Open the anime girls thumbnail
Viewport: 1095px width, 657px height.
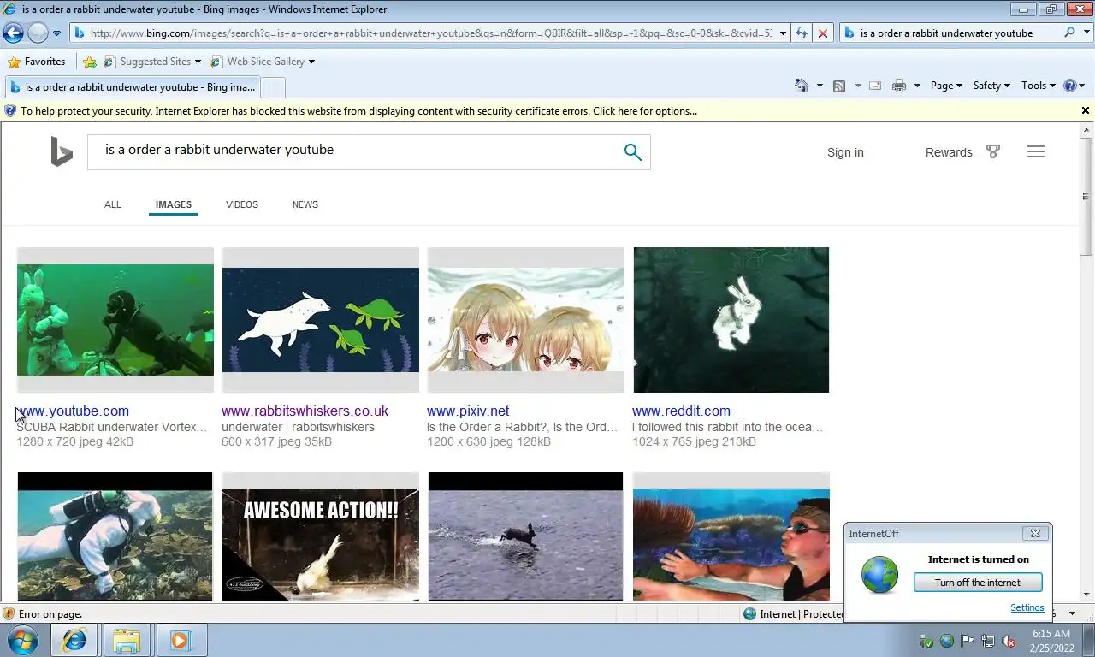coord(526,320)
